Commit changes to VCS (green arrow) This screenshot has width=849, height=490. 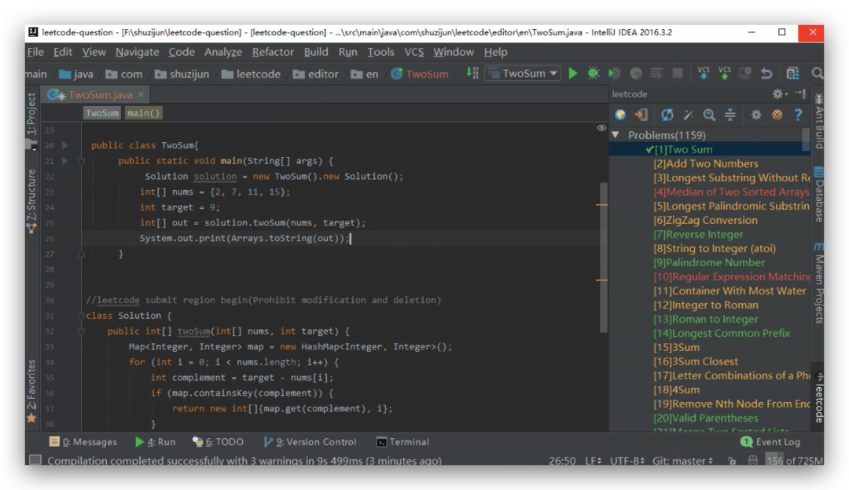[x=725, y=73]
